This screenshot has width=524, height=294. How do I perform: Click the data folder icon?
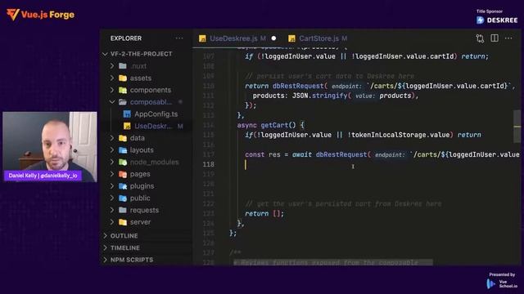(123, 138)
